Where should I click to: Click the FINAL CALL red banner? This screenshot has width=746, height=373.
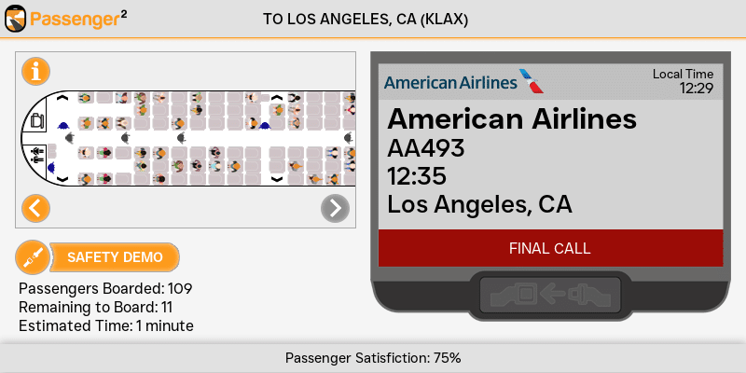point(550,248)
